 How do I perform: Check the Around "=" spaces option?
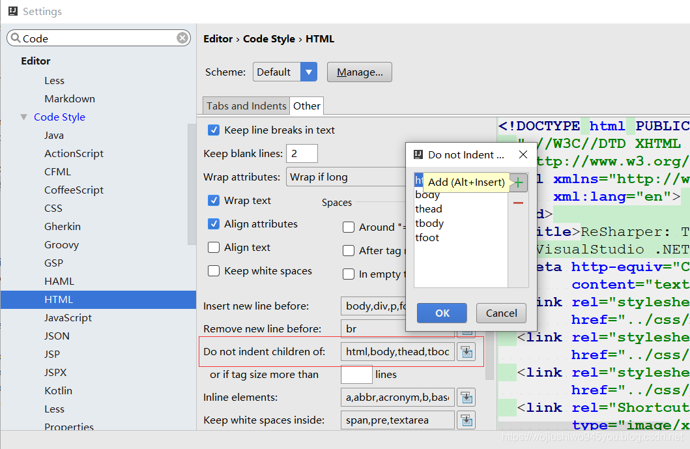(x=349, y=227)
